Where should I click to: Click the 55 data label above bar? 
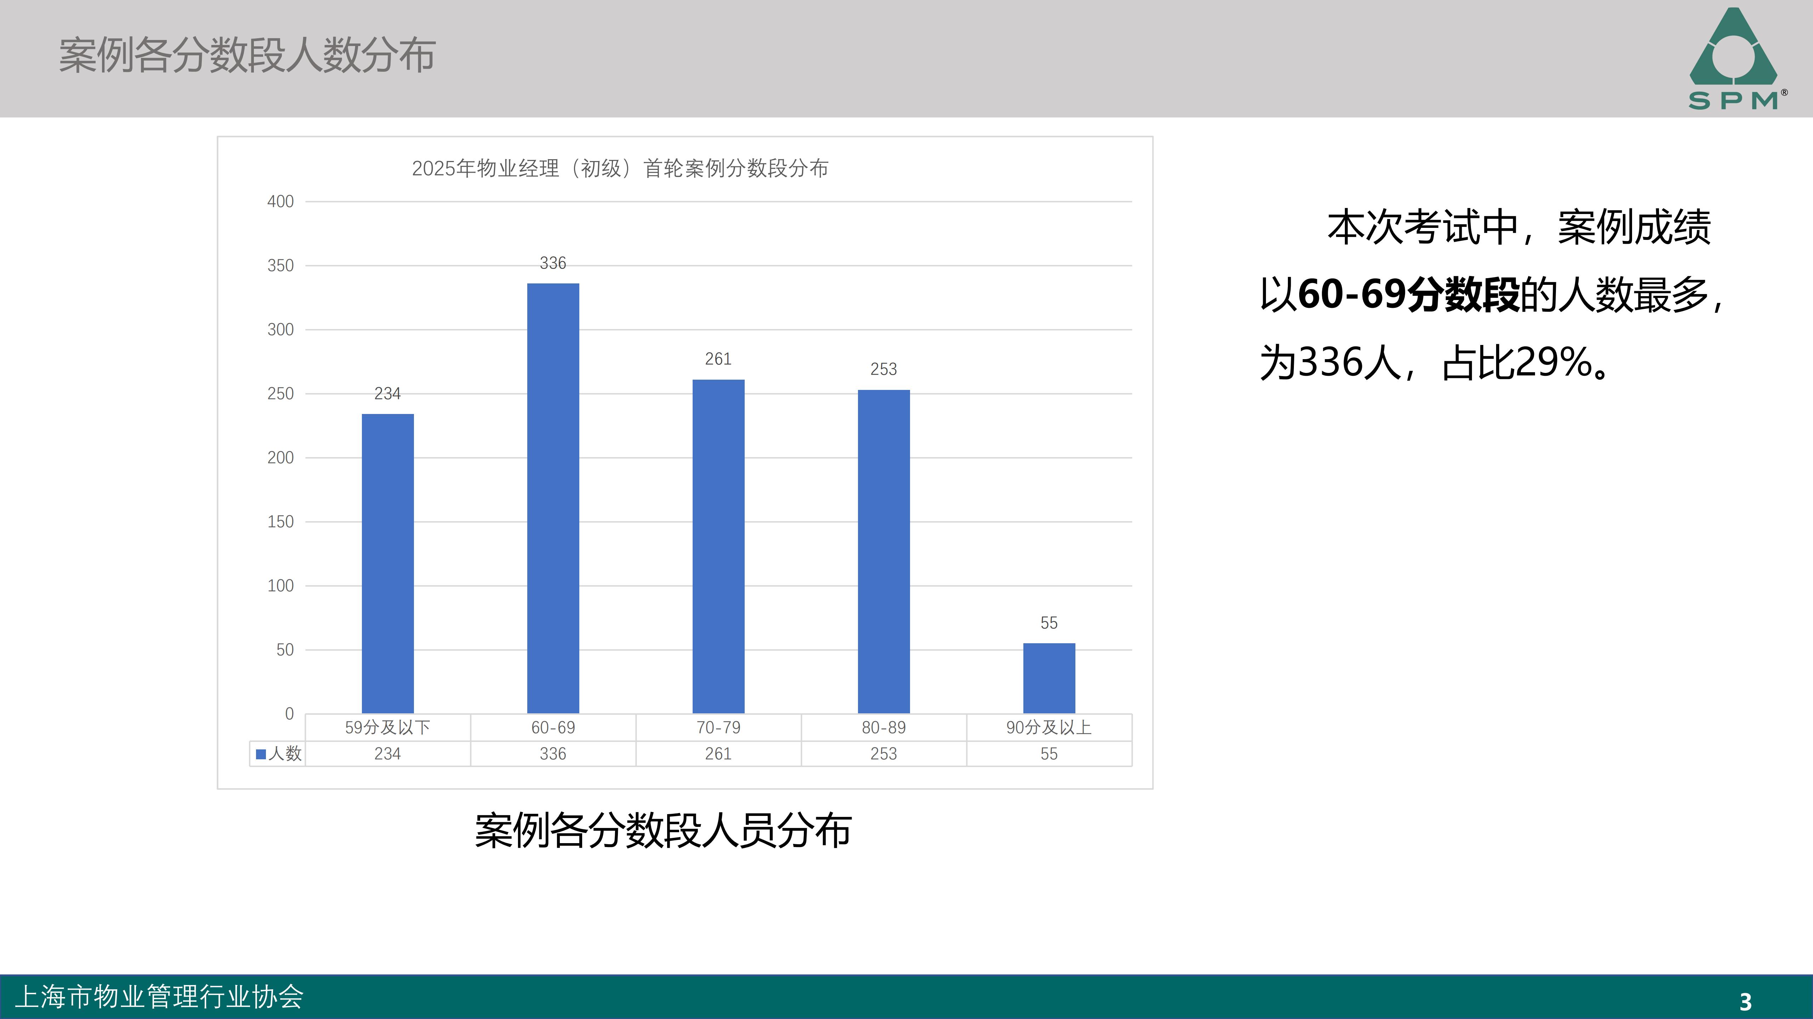click(x=1048, y=623)
